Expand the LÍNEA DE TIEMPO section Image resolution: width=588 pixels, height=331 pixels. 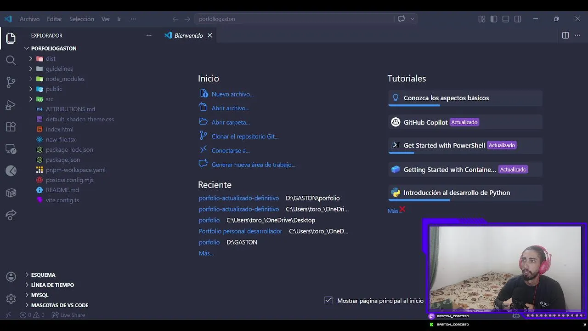click(x=52, y=285)
